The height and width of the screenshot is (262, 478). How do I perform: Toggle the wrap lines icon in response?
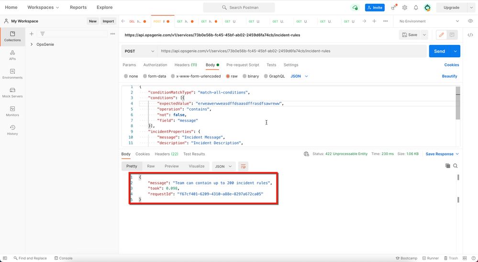(x=243, y=166)
